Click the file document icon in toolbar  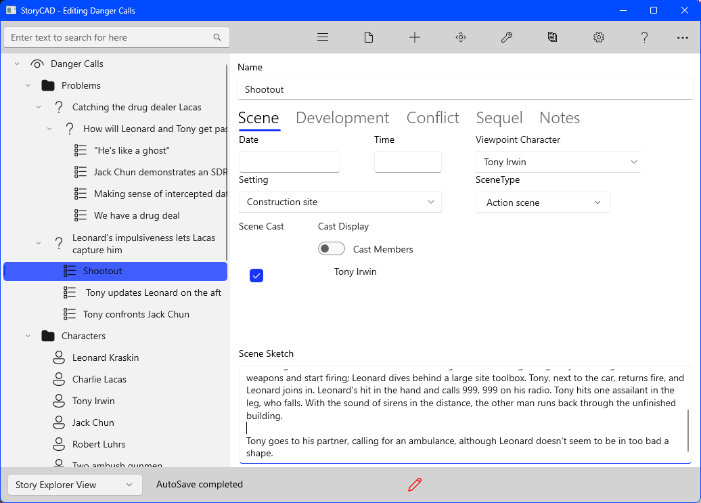point(369,37)
